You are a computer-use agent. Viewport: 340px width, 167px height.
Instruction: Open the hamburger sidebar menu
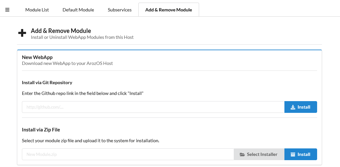tap(8, 10)
